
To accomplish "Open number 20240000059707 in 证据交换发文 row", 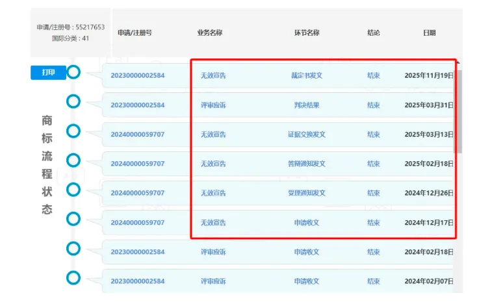I will point(138,134).
